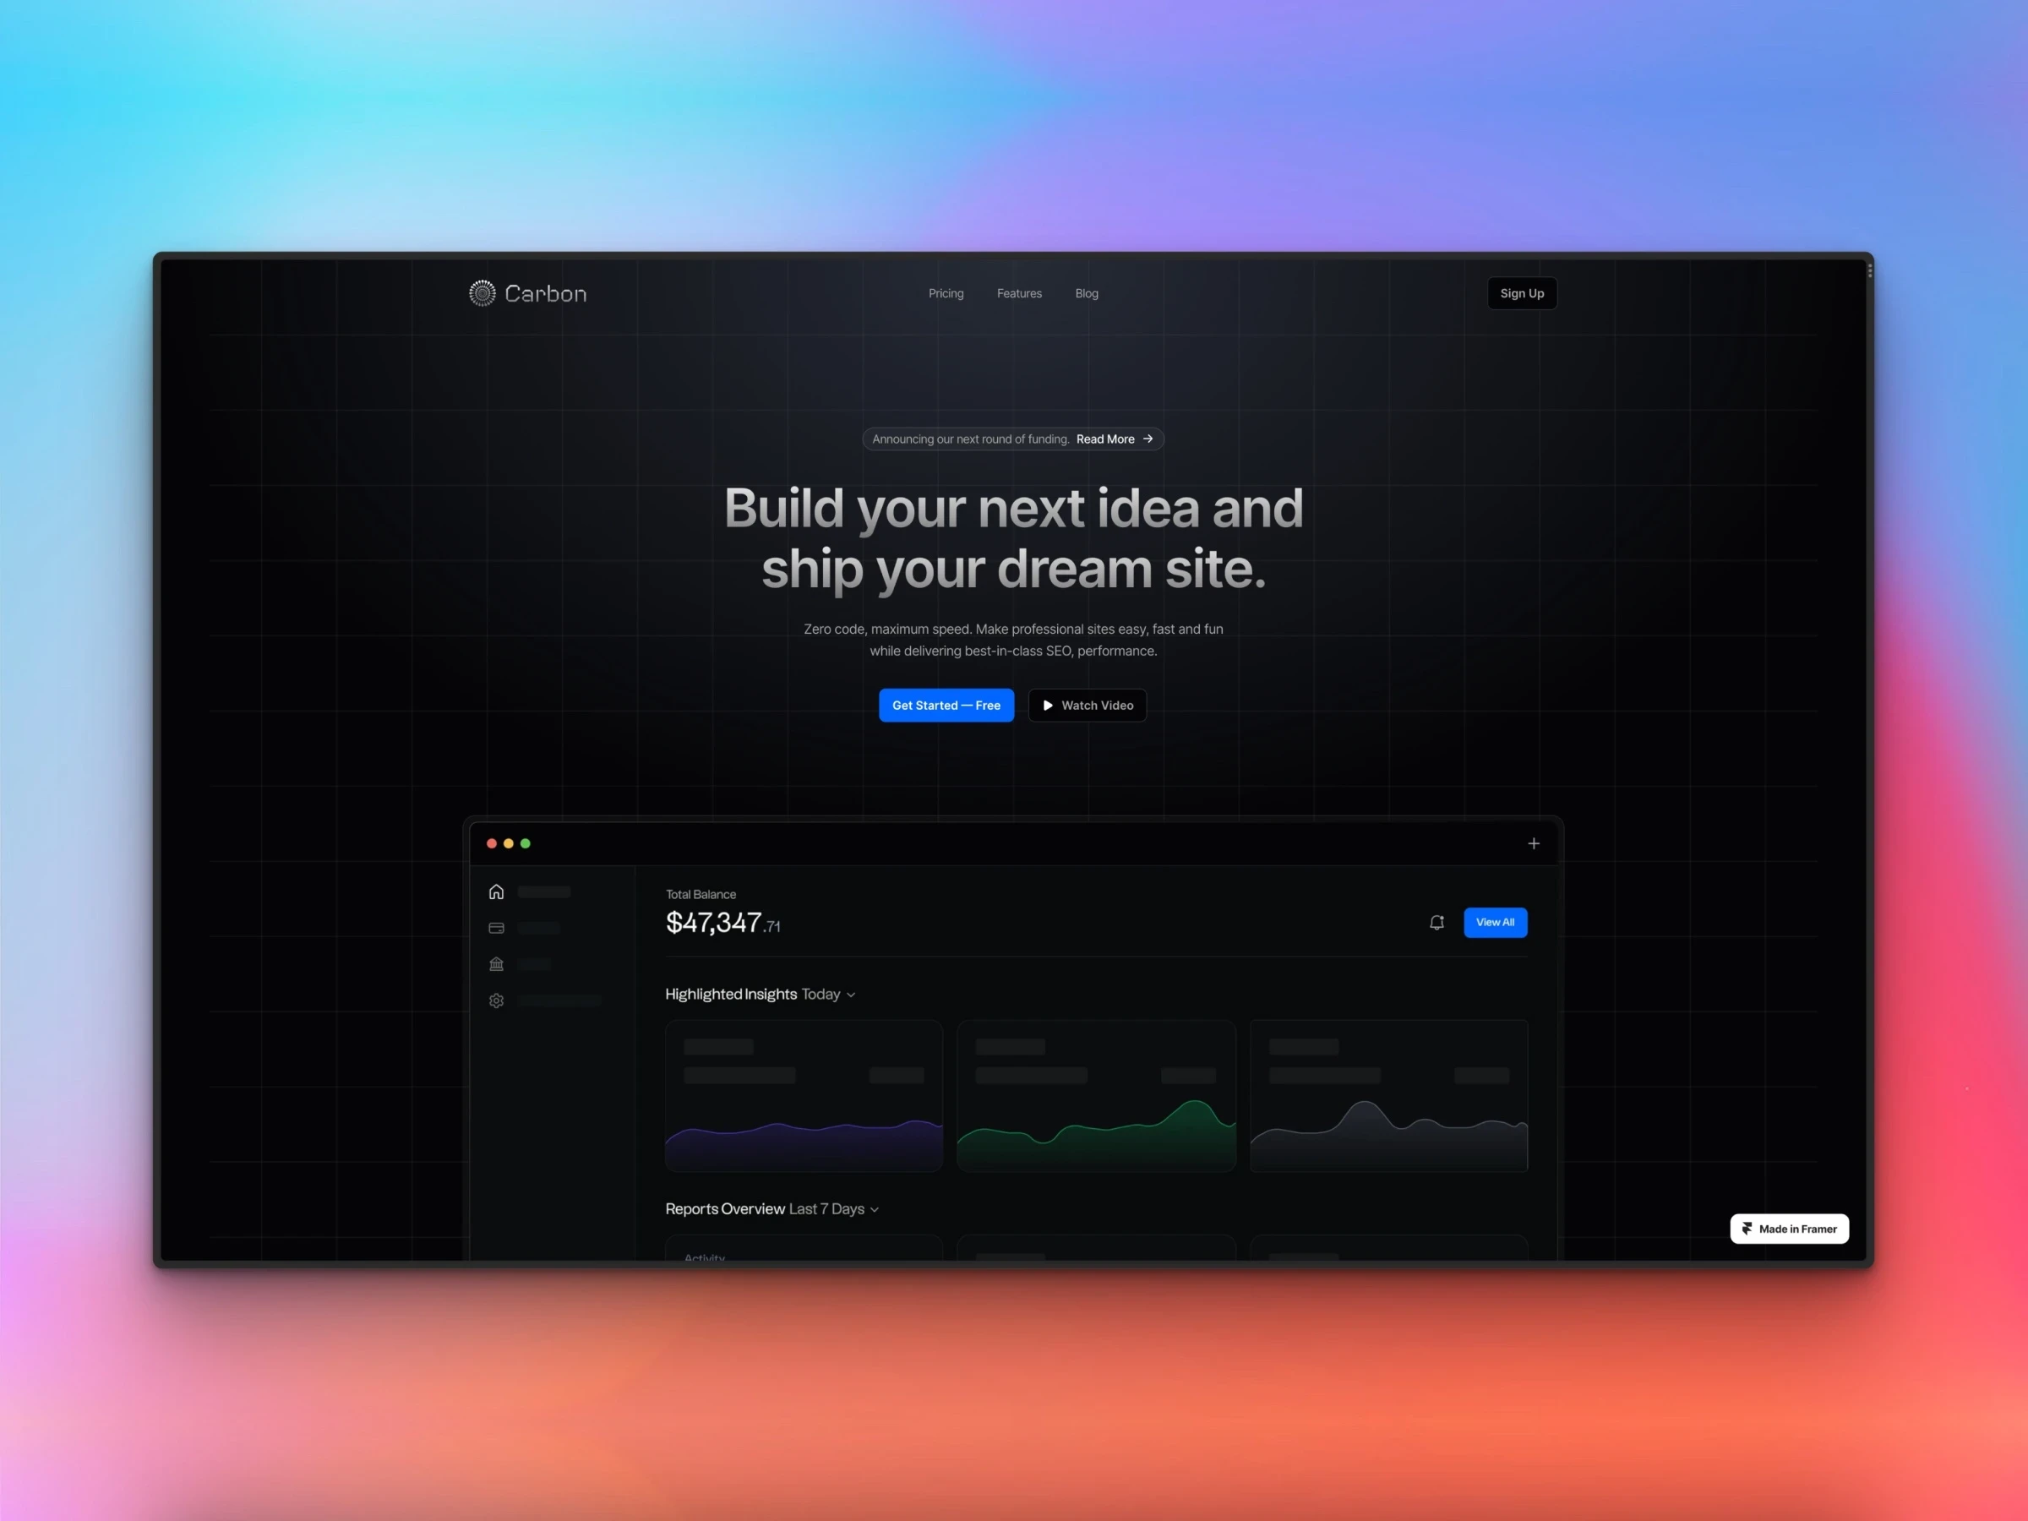
Task: Click the home/dashboard sidebar icon
Action: 497,891
